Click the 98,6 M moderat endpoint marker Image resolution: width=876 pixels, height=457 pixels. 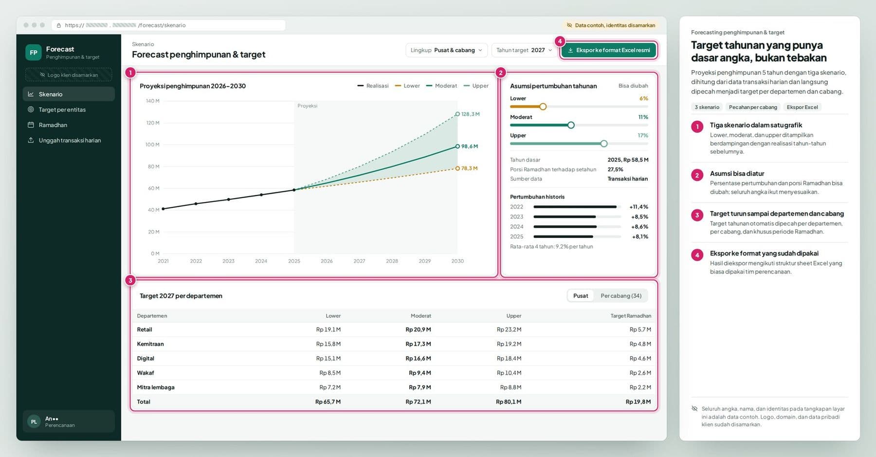point(457,146)
